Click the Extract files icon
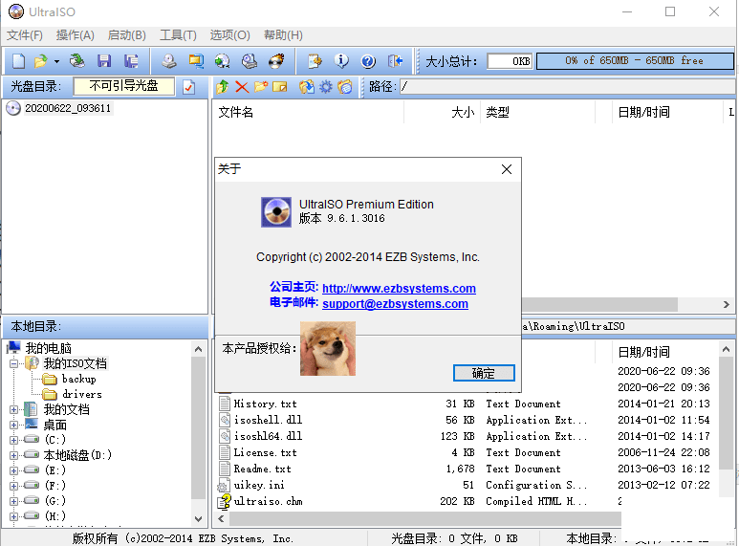 [307, 87]
